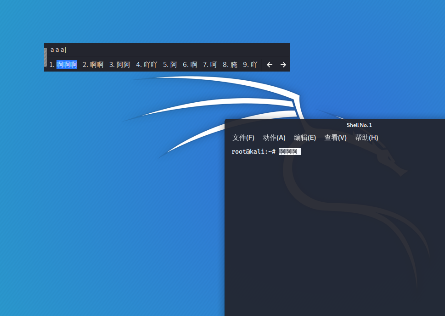Open the 文件(F) menu in terminal

click(x=243, y=138)
